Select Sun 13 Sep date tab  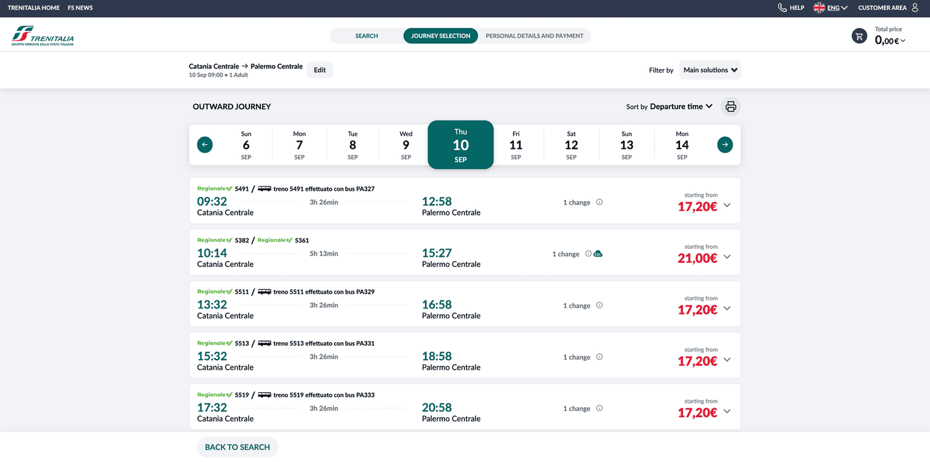point(627,145)
